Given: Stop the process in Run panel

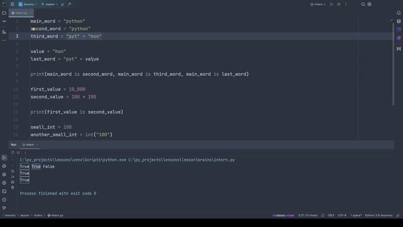Looking at the screenshot, I should [18, 153].
